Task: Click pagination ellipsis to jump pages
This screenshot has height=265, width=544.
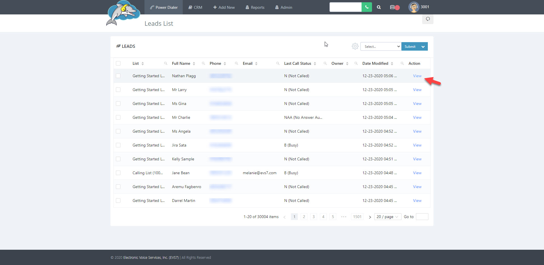Action: tap(344, 217)
